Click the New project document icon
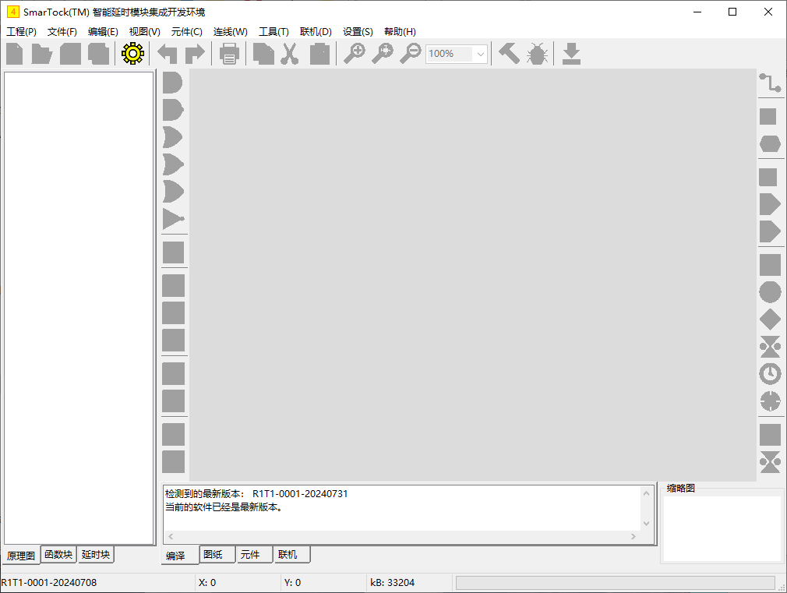Image resolution: width=787 pixels, height=593 pixels. pyautogui.click(x=15, y=54)
